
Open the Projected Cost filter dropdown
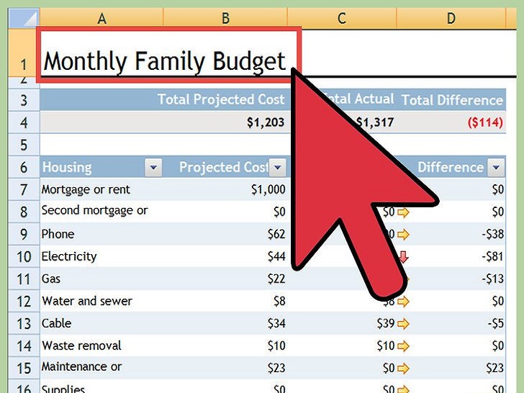coord(277,168)
